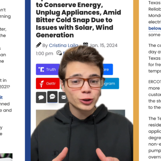Click the bright blue Share button
161x161 pixels.
(108, 69)
